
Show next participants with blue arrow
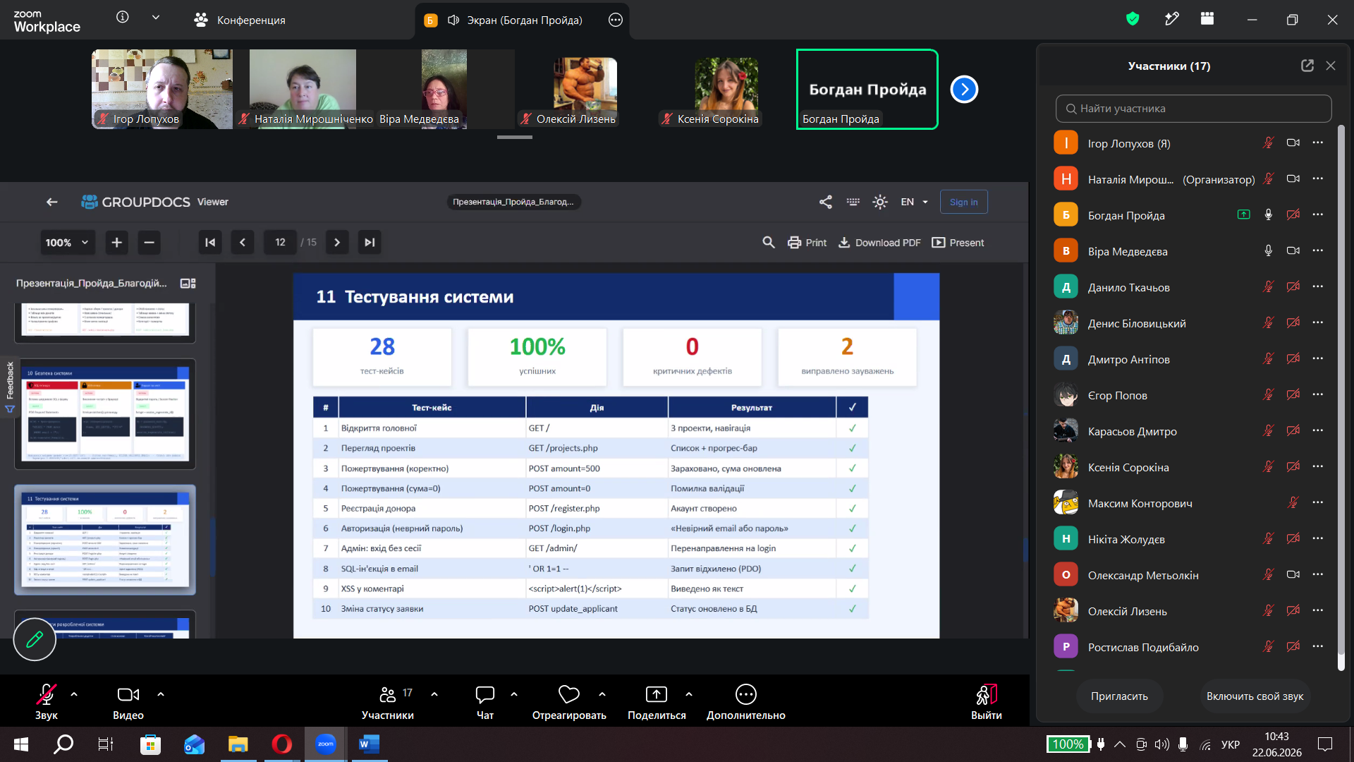[x=964, y=90]
